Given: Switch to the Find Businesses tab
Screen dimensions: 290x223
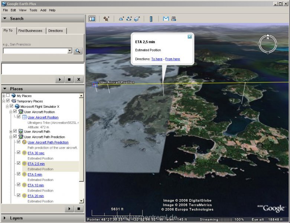Looking at the screenshot, I should (x=30, y=31).
